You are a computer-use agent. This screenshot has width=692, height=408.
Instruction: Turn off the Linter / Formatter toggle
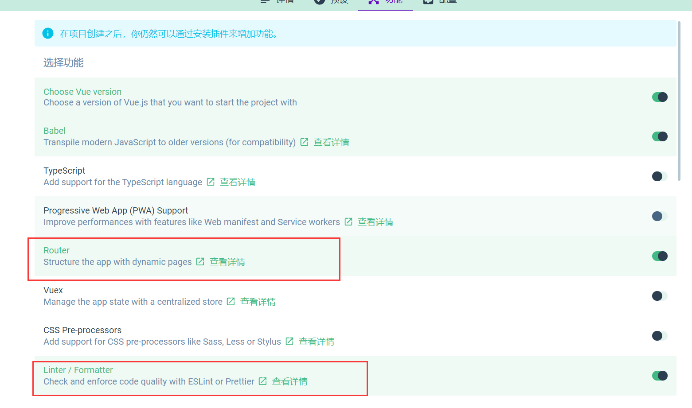660,375
